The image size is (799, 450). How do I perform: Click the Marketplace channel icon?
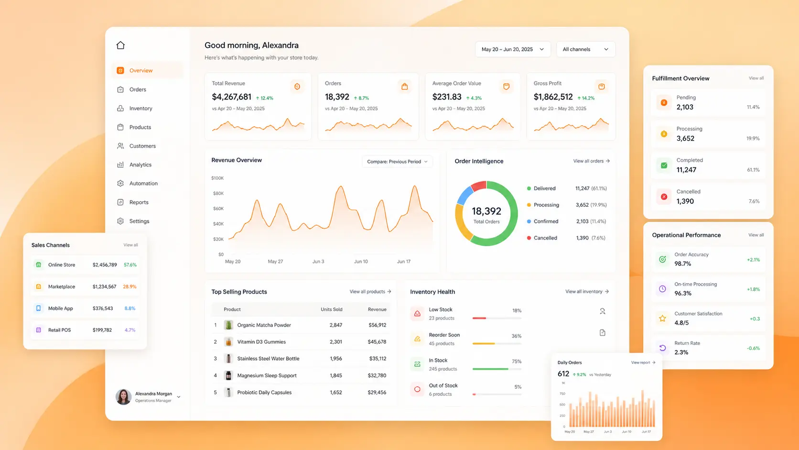(39, 286)
